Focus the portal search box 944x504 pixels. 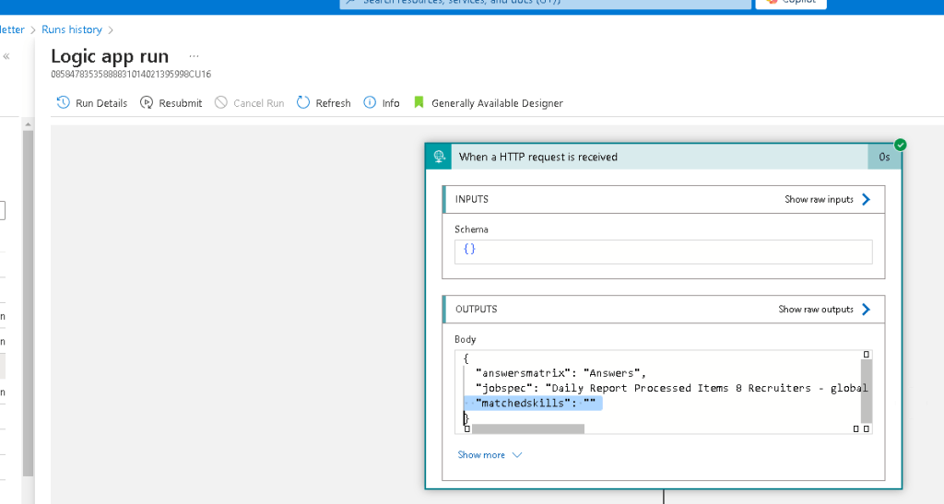546,4
